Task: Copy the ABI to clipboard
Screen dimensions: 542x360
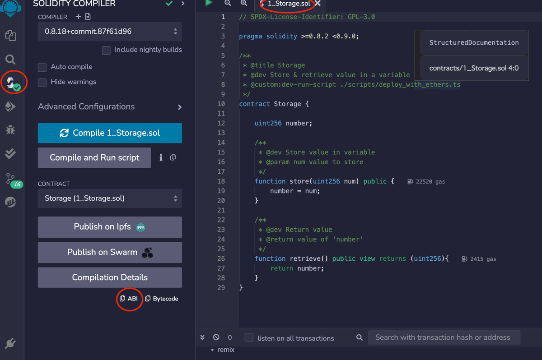Action: tap(130, 299)
